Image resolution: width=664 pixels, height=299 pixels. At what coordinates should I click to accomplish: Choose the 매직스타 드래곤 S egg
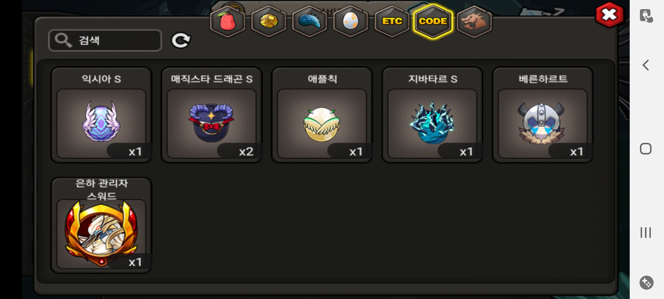point(212,115)
